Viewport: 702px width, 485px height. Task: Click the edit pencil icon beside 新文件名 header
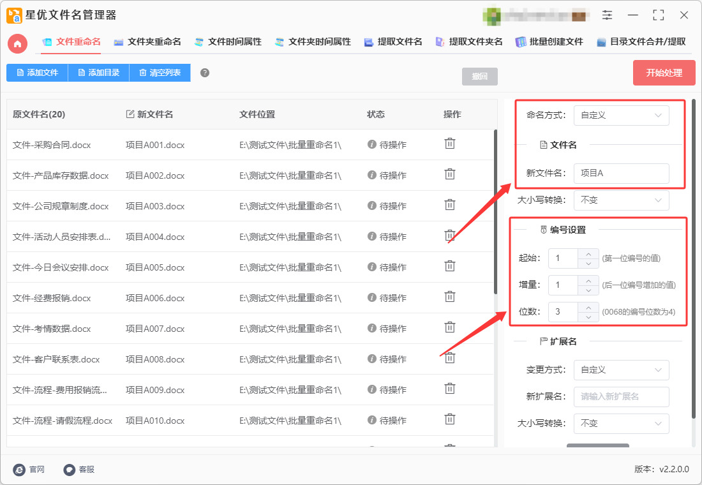coord(130,114)
